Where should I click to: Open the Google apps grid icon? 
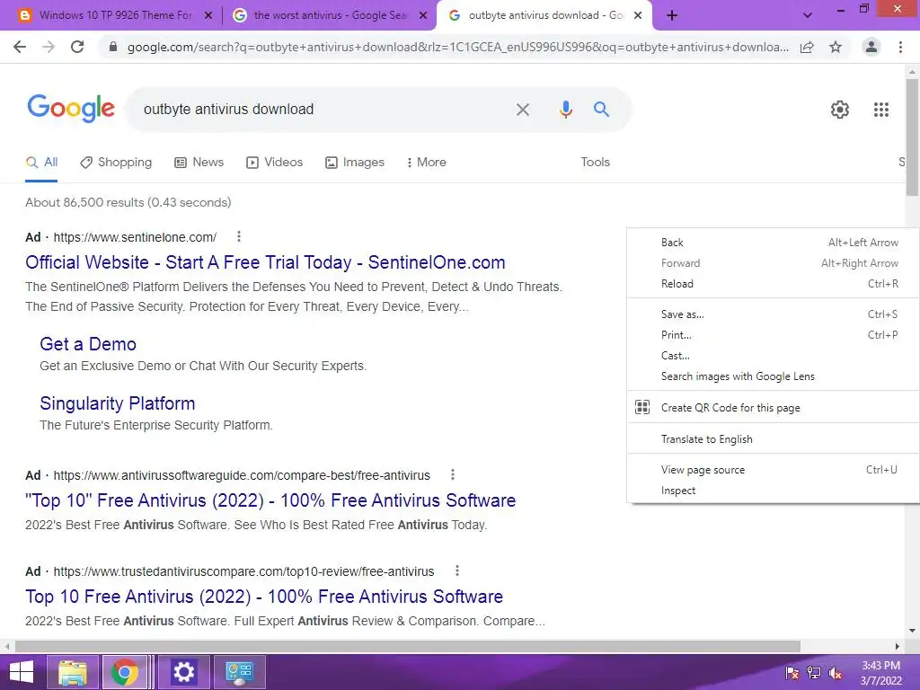point(881,110)
